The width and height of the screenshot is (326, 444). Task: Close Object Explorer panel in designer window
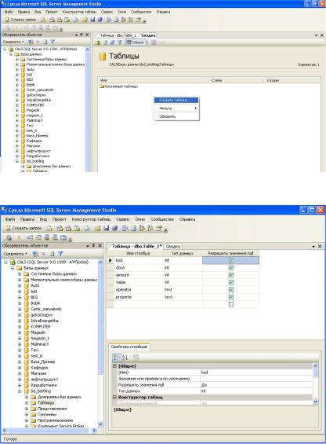coord(100,245)
